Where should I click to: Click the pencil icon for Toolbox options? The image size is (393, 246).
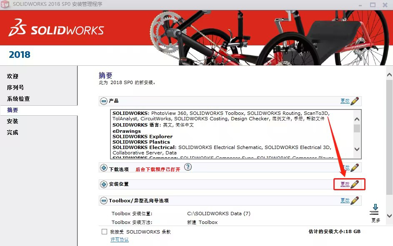click(355, 201)
